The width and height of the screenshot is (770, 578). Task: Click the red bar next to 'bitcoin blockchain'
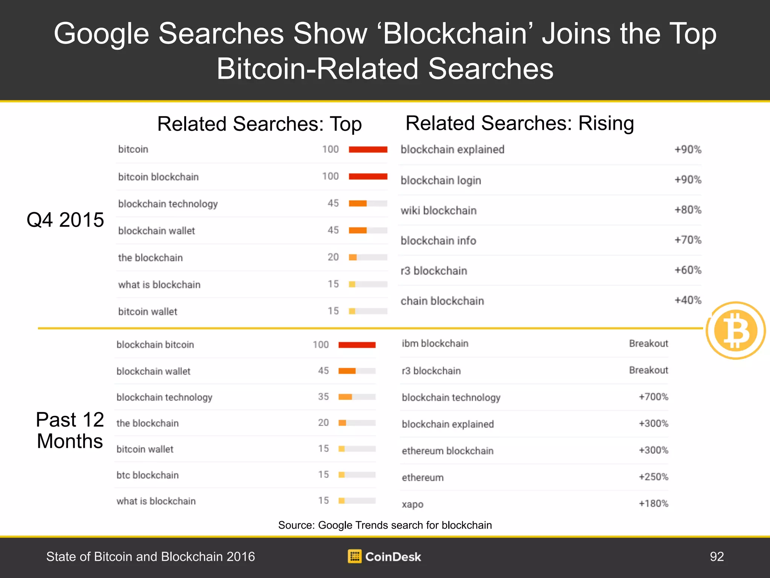368,176
